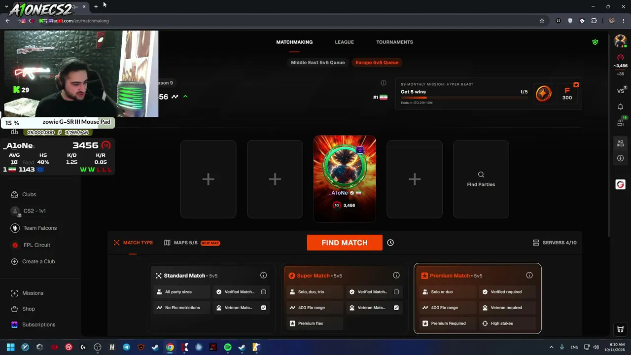Open the Chrome three-dot menu
This screenshot has width=631, height=355.
tap(623, 21)
